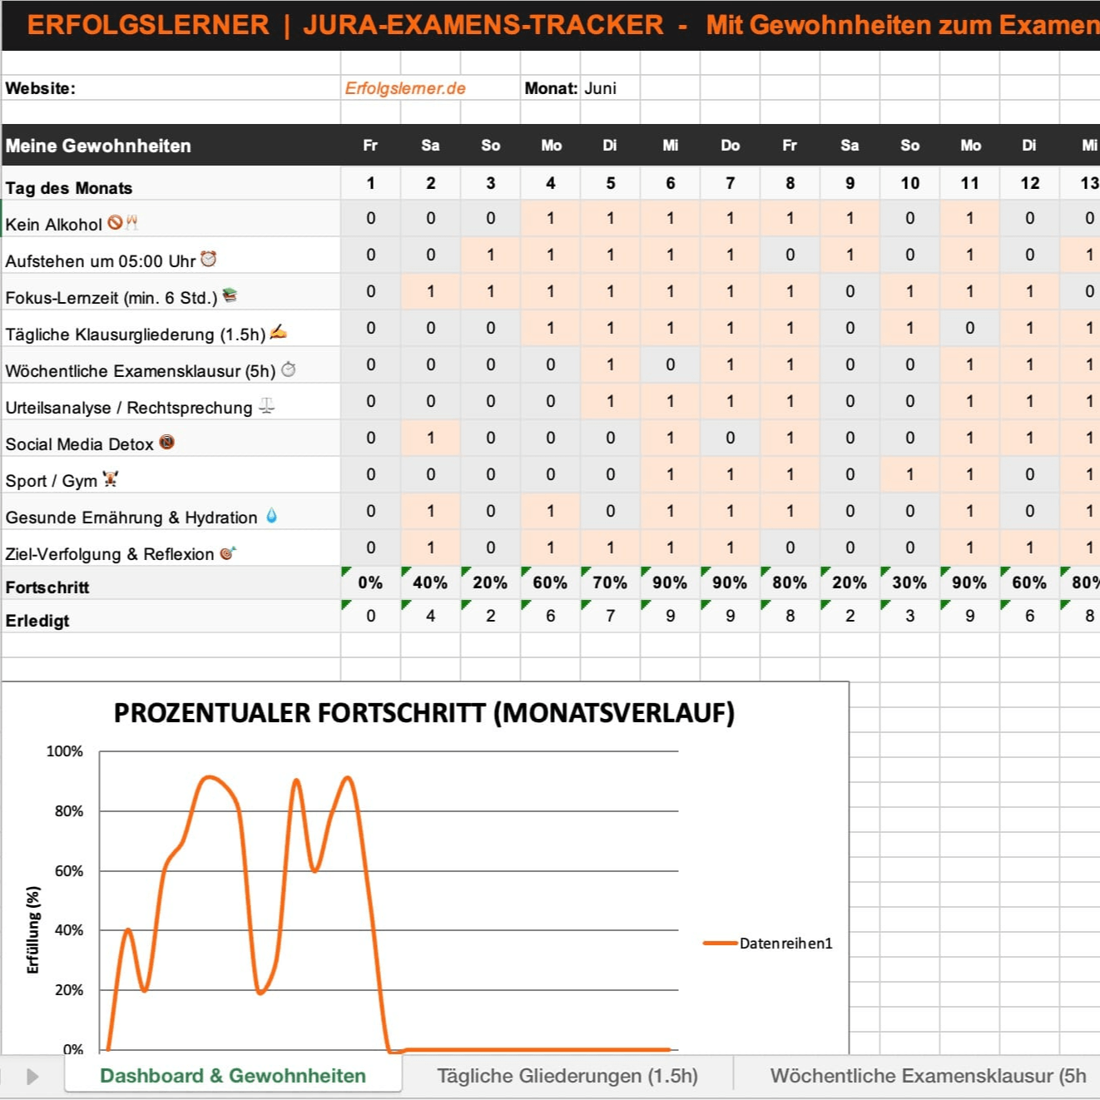
Task: Select the Wöchentliche Examensklausur cell for day 6
Action: tap(671, 364)
